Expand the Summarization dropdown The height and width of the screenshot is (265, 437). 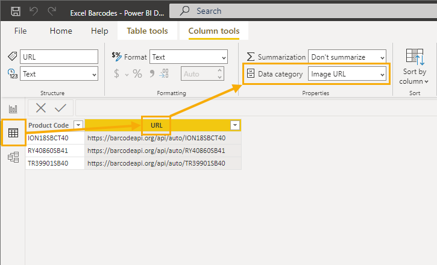point(347,57)
